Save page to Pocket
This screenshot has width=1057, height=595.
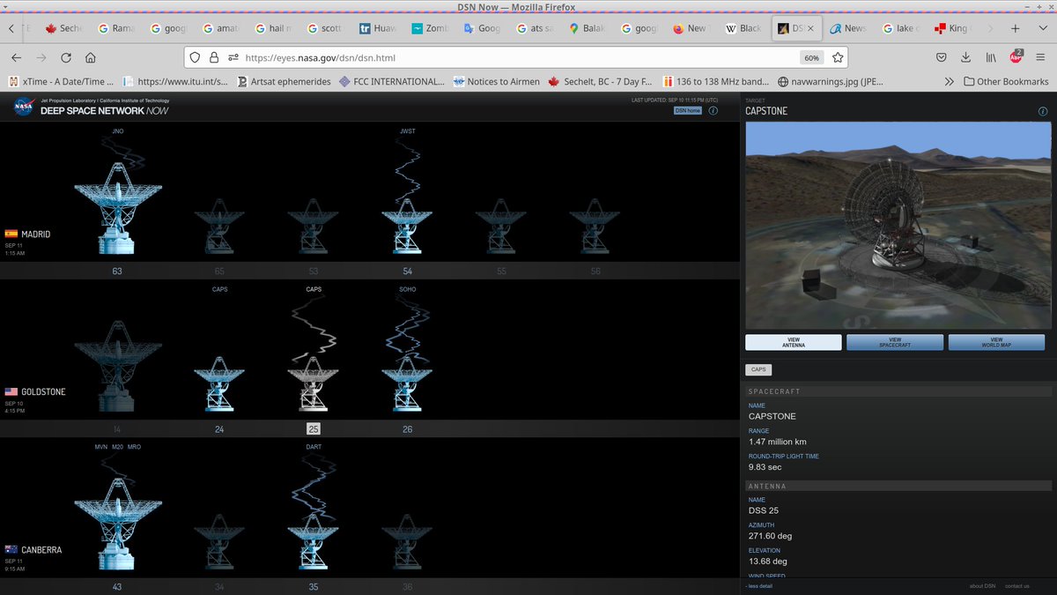tap(942, 57)
